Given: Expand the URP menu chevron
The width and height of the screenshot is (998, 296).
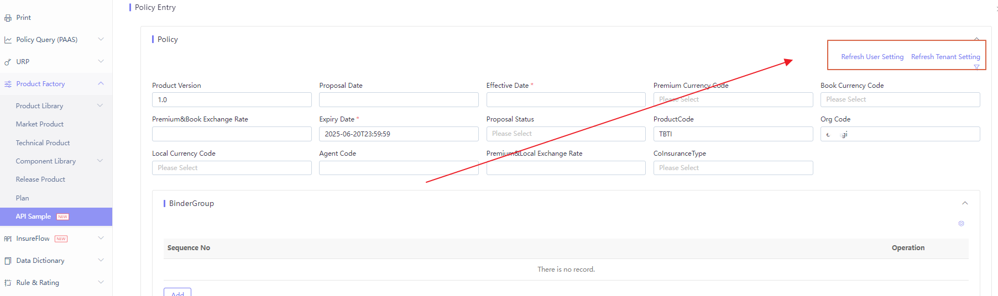Looking at the screenshot, I should [x=101, y=61].
